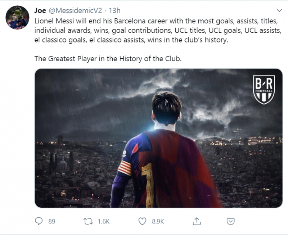The image size is (288, 235).
Task: Like the tweet with the heart icon
Action: [x=143, y=221]
